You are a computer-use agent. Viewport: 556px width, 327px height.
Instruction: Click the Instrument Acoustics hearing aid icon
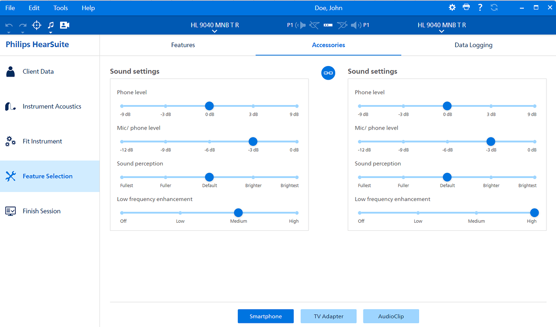tap(10, 107)
